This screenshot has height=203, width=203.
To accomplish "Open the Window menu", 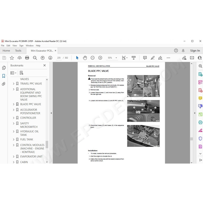I will (30, 46).
